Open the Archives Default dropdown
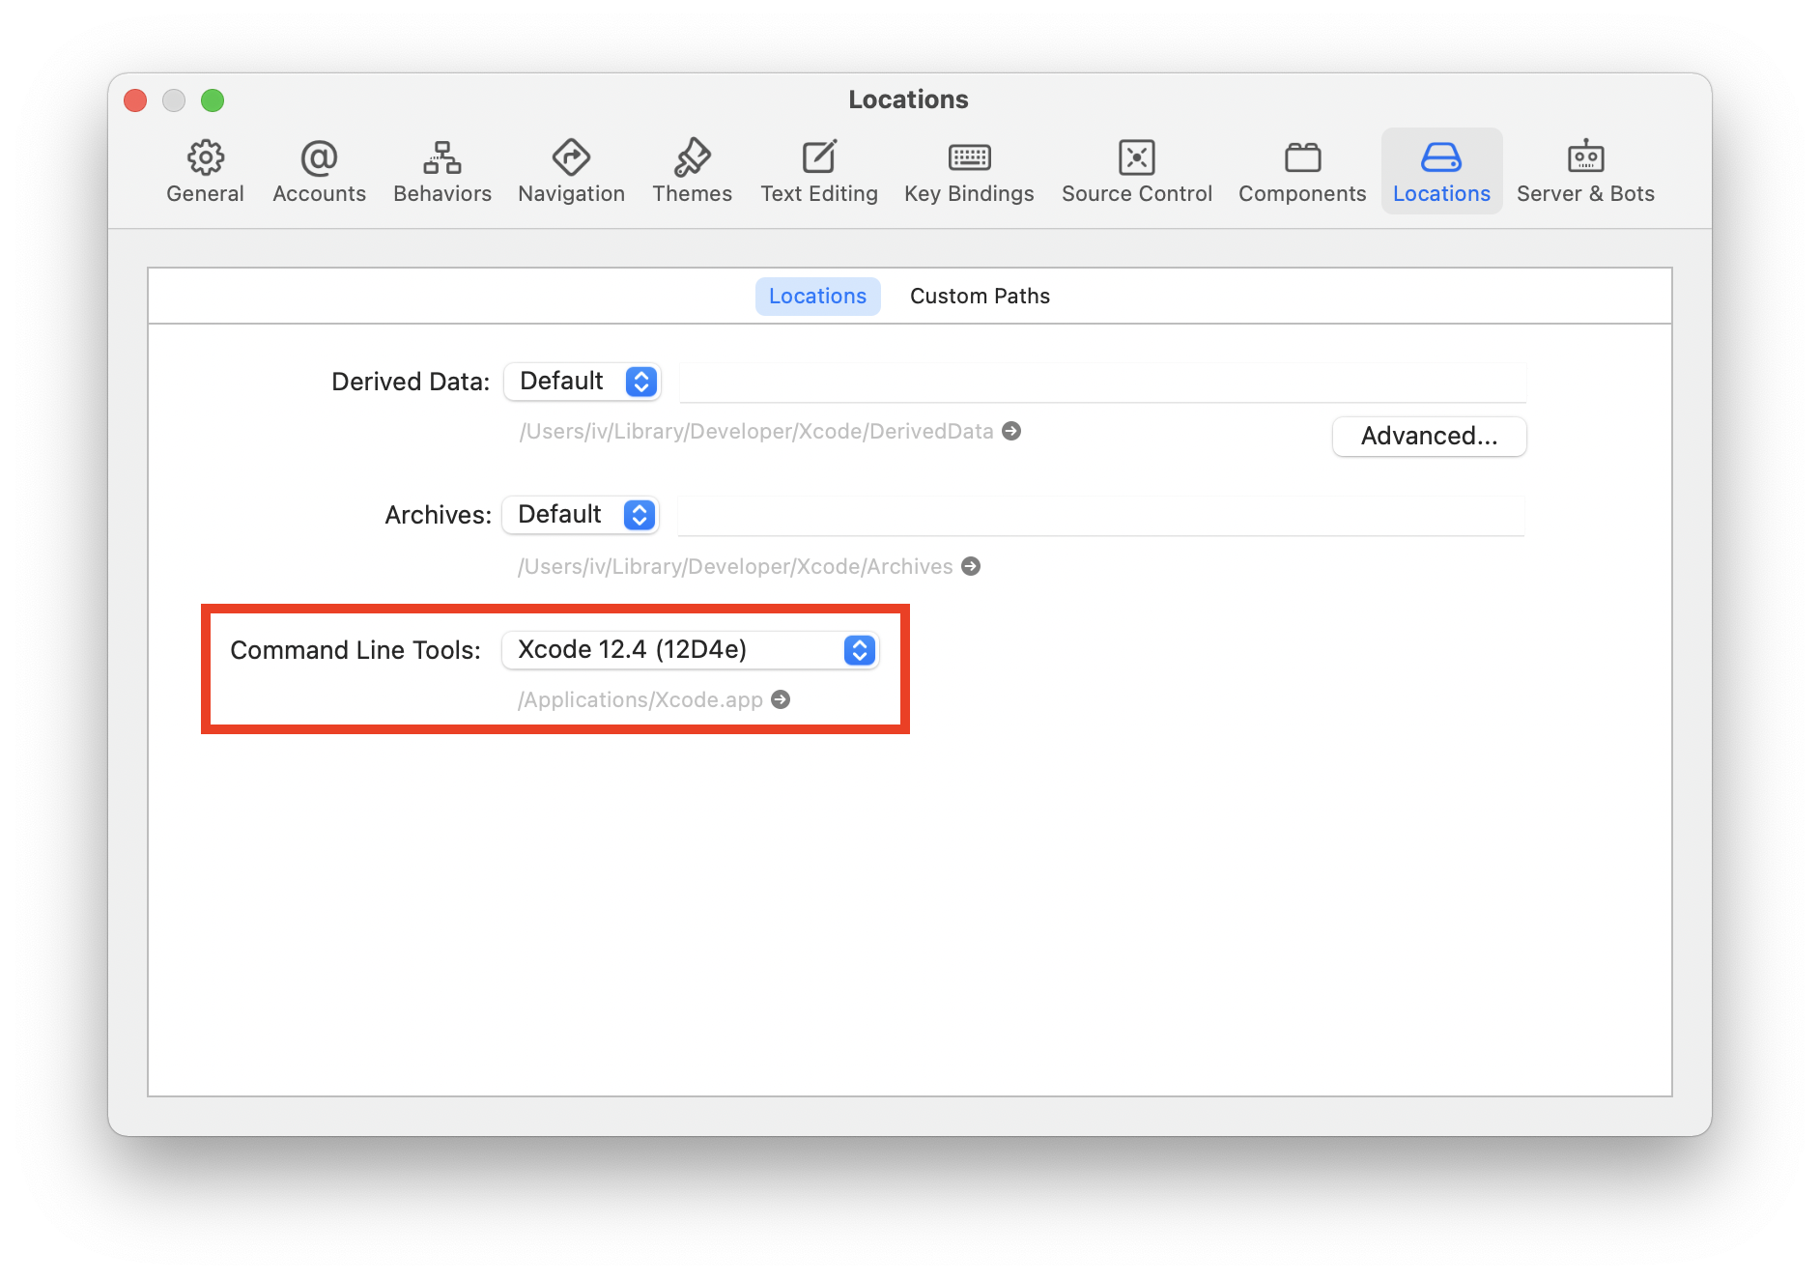 (581, 515)
